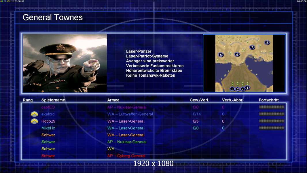Click the Spielername column header
Viewport: 307px width, 173px height.
[53, 100]
